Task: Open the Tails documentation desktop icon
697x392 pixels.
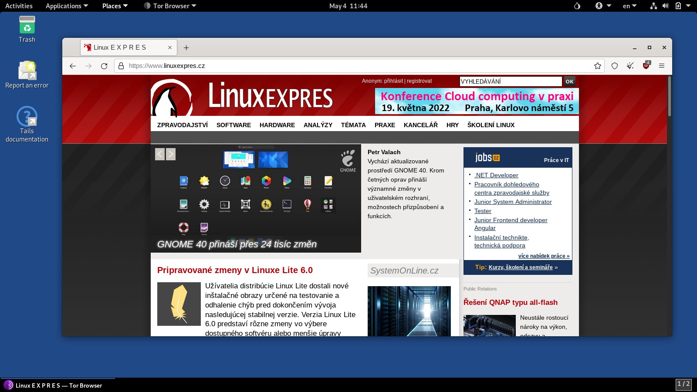Action: pyautogui.click(x=27, y=125)
